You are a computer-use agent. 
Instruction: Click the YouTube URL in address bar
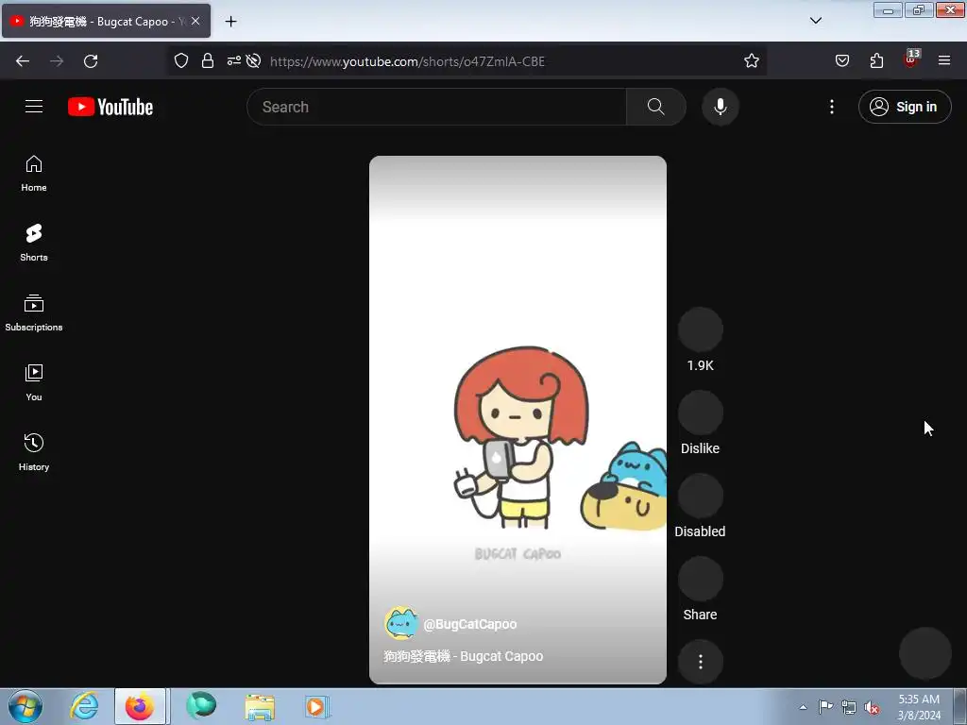click(x=407, y=61)
